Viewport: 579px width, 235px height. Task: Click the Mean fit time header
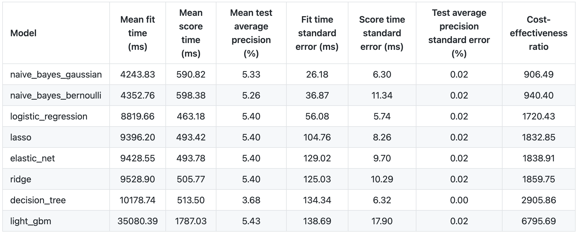click(138, 33)
